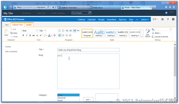Viewport: 179px width, 104px height.
Task: Open the Body font name dropdown
Action: pyautogui.click(x=36, y=30)
